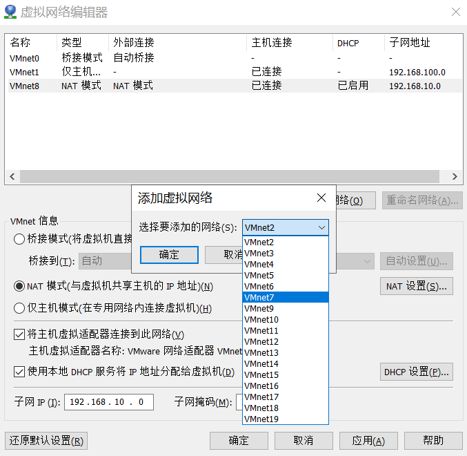Click the DHCP column header

(x=359, y=43)
